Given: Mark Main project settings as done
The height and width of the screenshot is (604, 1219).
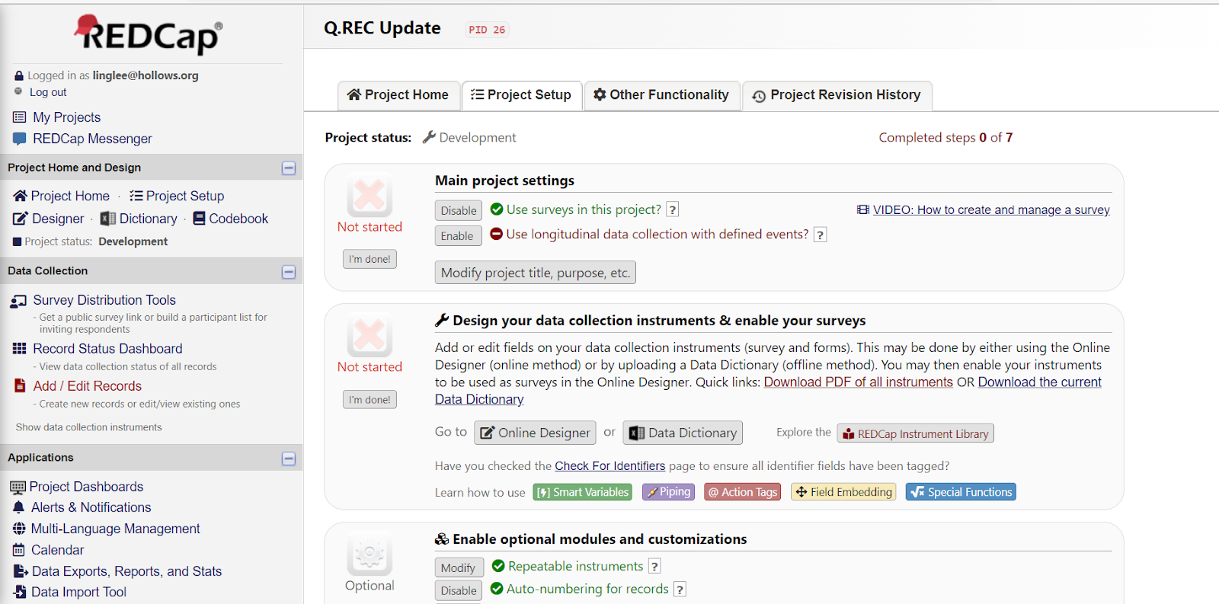Looking at the screenshot, I should (x=370, y=259).
